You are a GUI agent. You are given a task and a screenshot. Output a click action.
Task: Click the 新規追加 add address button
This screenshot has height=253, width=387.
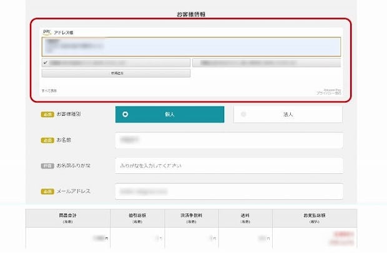116,74
